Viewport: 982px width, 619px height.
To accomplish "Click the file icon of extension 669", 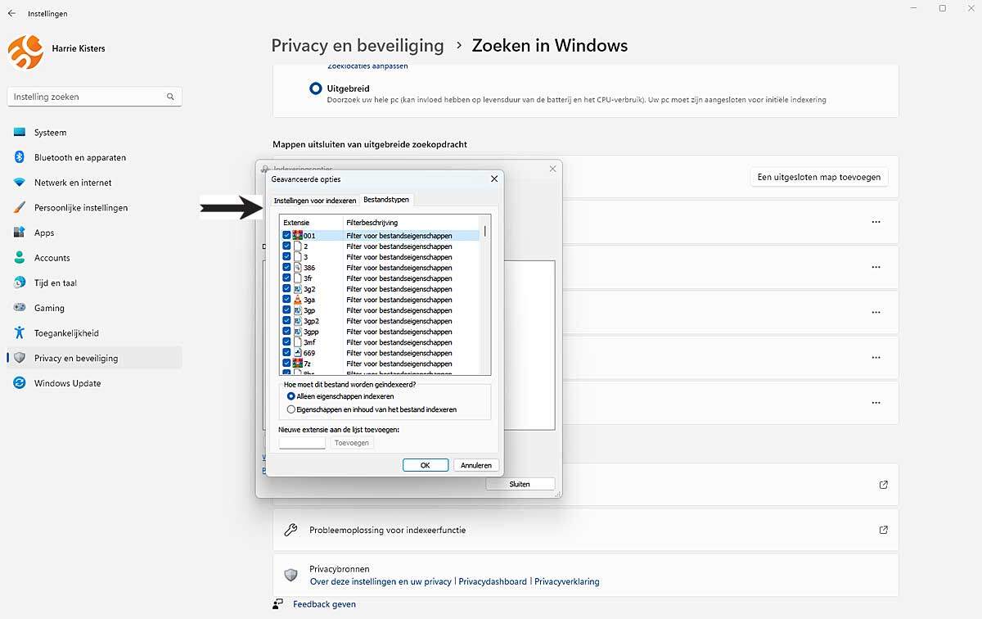I will pyautogui.click(x=297, y=353).
